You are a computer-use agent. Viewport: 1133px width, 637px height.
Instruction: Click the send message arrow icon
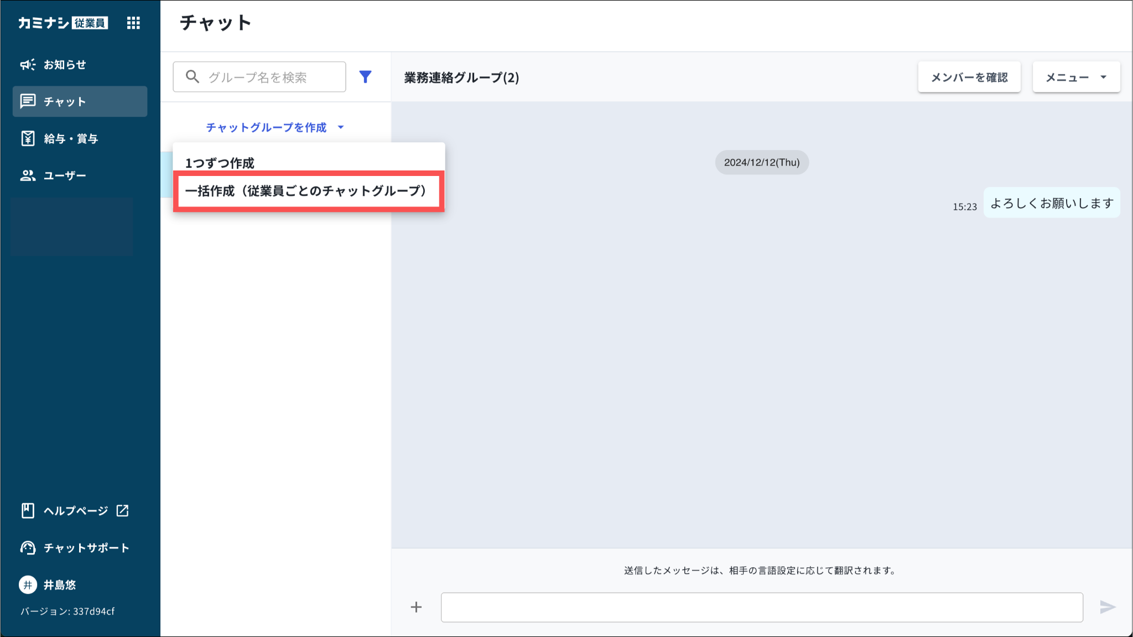(1107, 607)
